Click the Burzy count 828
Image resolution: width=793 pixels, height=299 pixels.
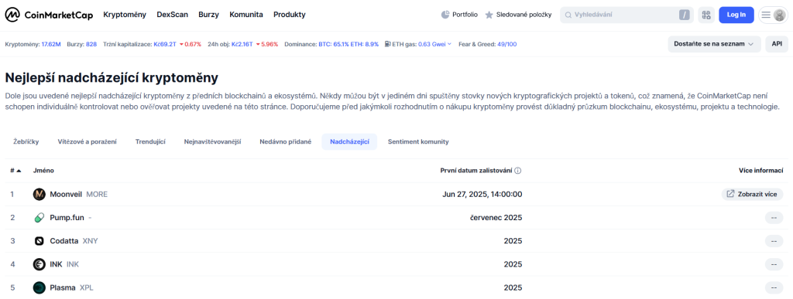point(91,44)
